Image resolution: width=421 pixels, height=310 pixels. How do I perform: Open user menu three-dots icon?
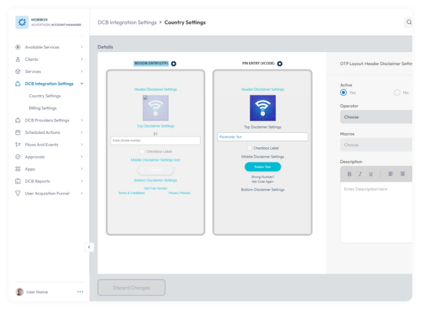(x=80, y=292)
